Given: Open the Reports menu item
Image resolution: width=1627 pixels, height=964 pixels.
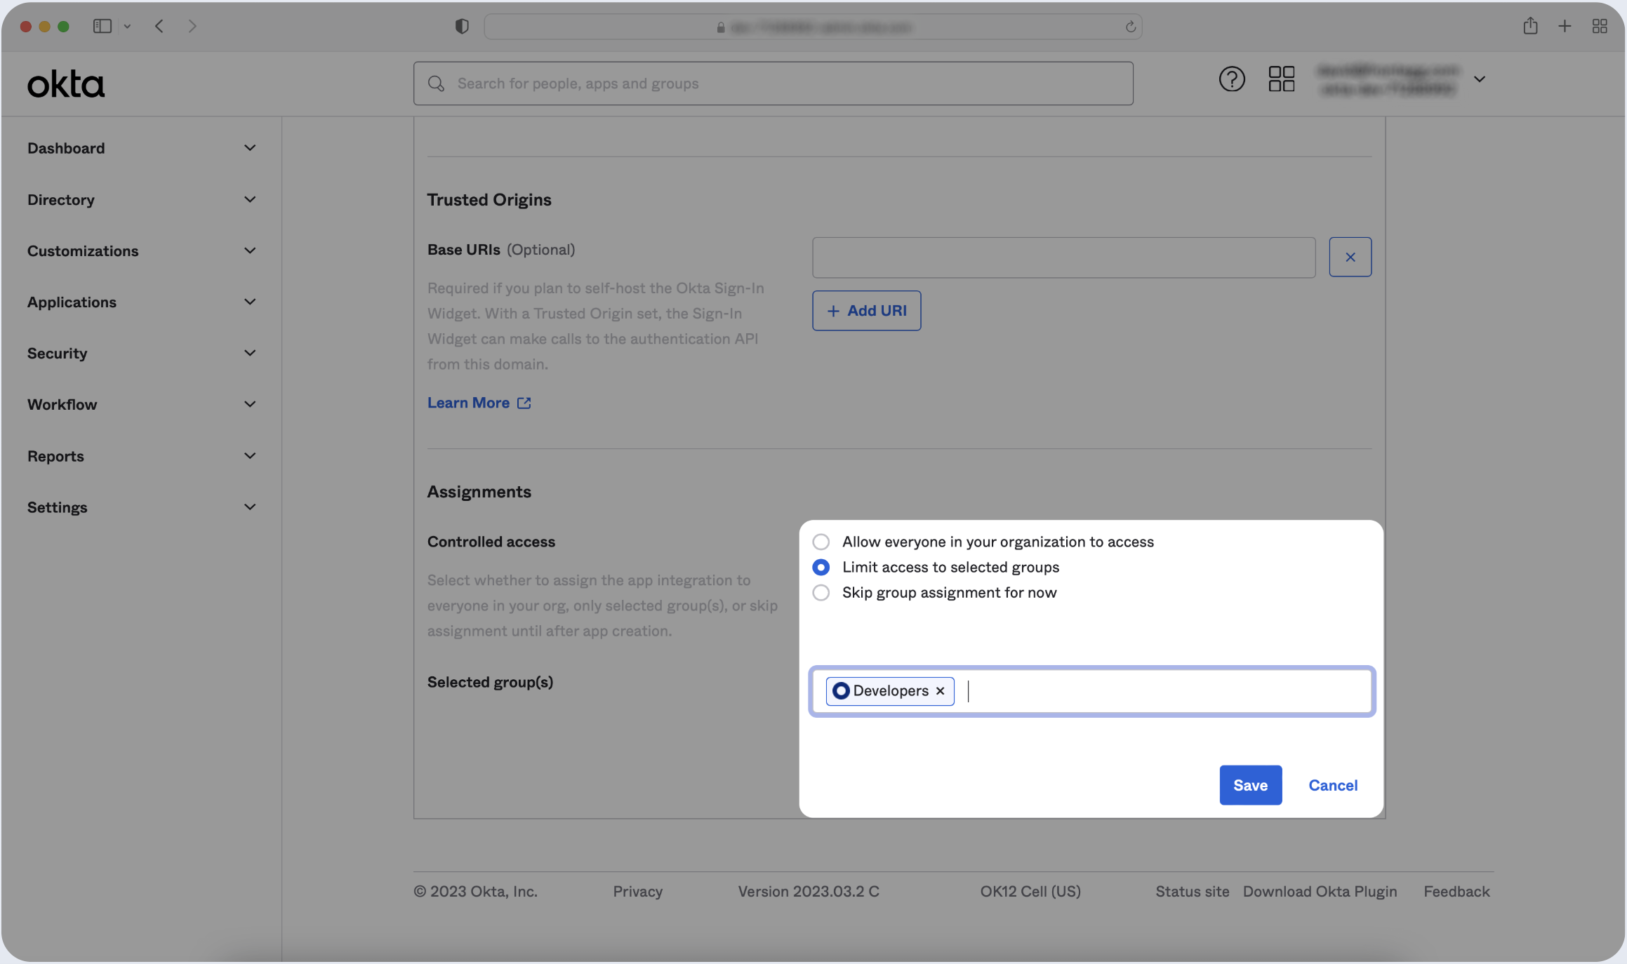Looking at the screenshot, I should coord(55,456).
